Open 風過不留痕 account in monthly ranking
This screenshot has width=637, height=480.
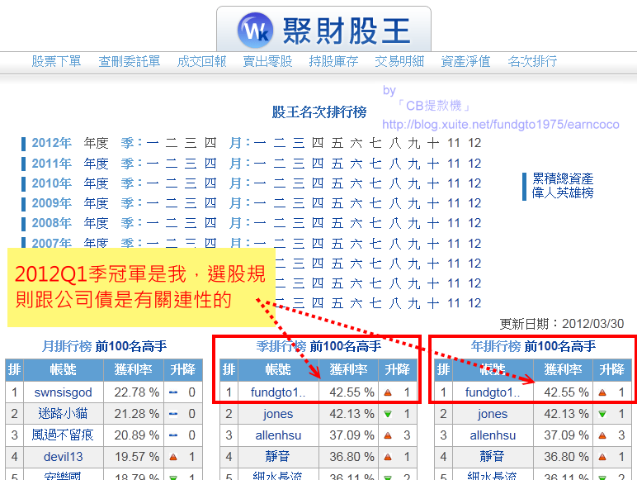(63, 435)
